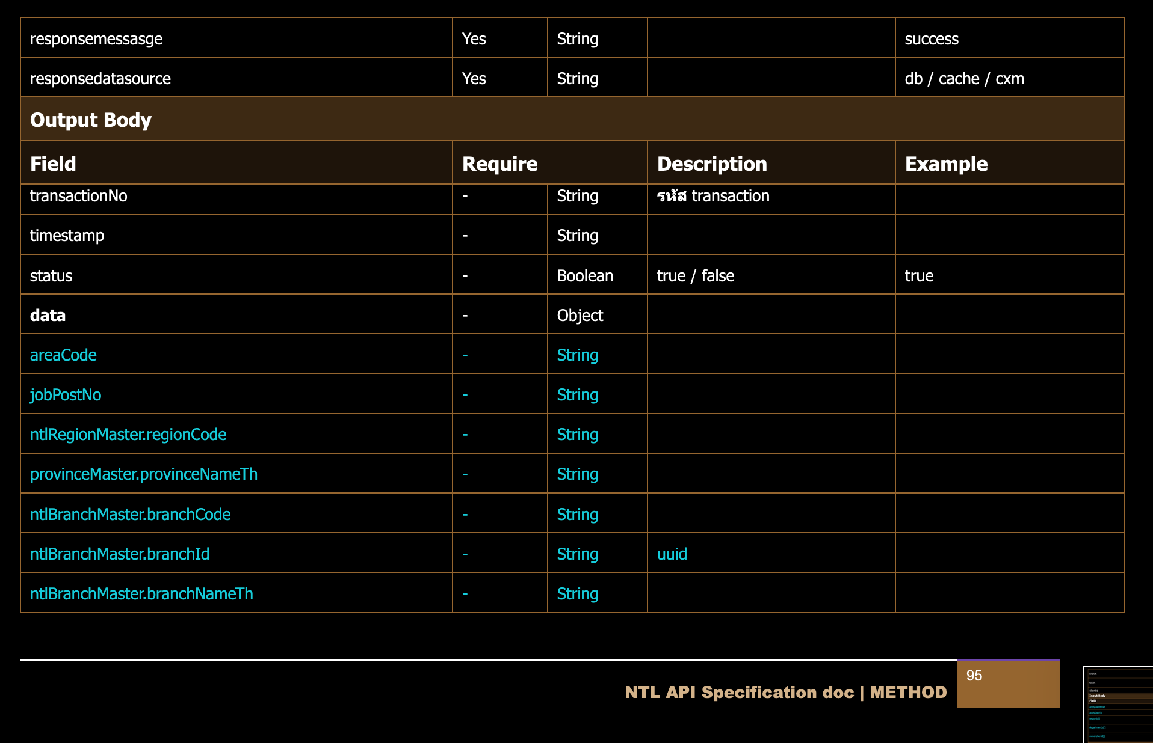Click ntlBranchMaster.branchNameTh field

[x=141, y=593]
